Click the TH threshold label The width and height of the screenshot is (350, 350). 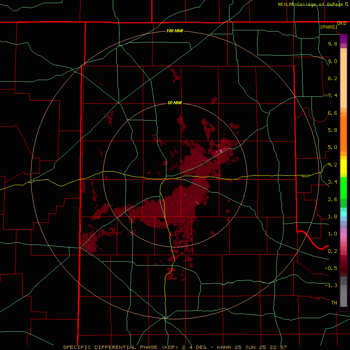[334, 303]
